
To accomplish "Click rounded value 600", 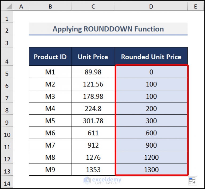I will (x=151, y=133).
